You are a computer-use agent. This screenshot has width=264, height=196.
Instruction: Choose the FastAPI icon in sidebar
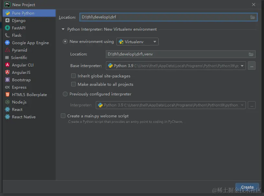click(7, 28)
